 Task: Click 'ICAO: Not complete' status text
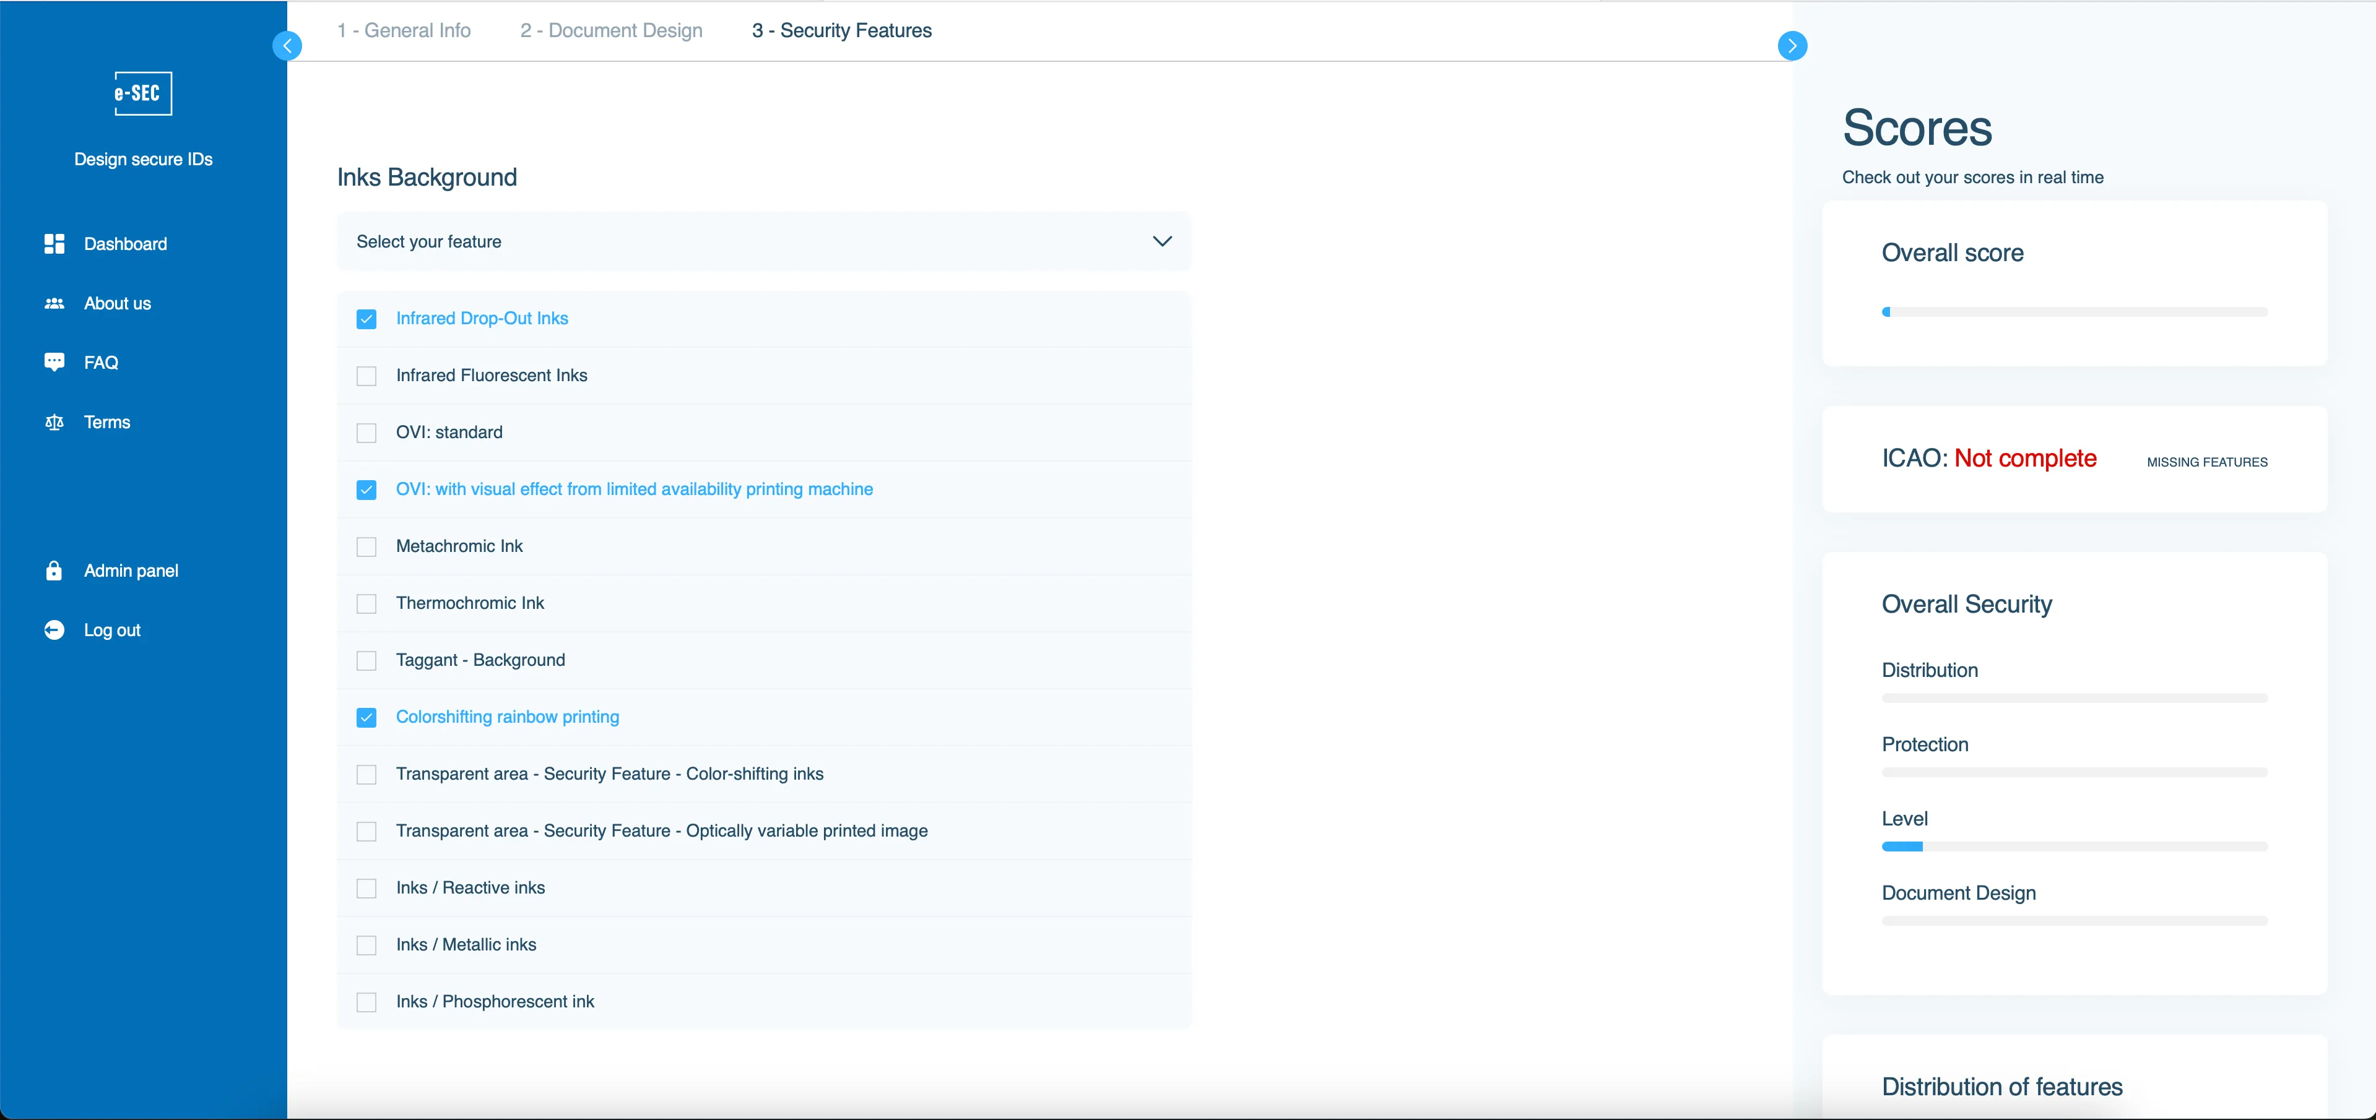pos(1988,458)
